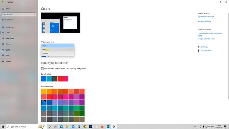Click the Help from the web heading
This screenshot has width=229, height=129.
(204, 29)
